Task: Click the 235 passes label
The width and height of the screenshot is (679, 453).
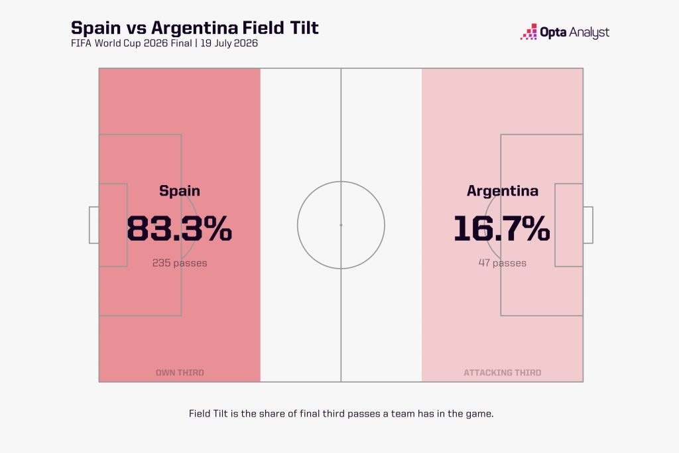Action: pyautogui.click(x=180, y=263)
